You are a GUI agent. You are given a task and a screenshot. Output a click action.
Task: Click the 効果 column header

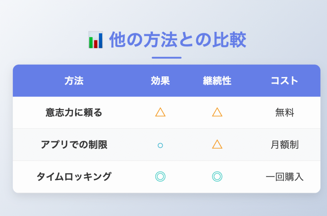point(160,81)
